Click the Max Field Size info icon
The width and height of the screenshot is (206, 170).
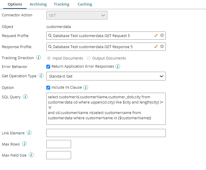[31, 155]
